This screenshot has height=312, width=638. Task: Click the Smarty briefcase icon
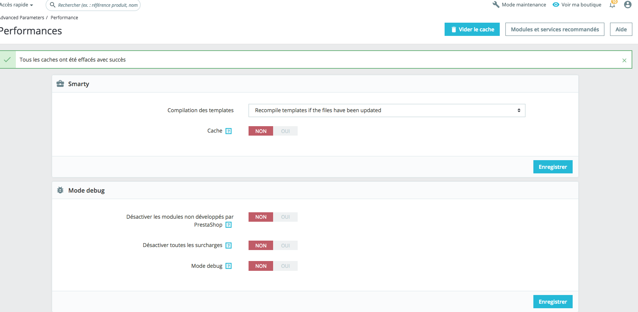coord(60,83)
